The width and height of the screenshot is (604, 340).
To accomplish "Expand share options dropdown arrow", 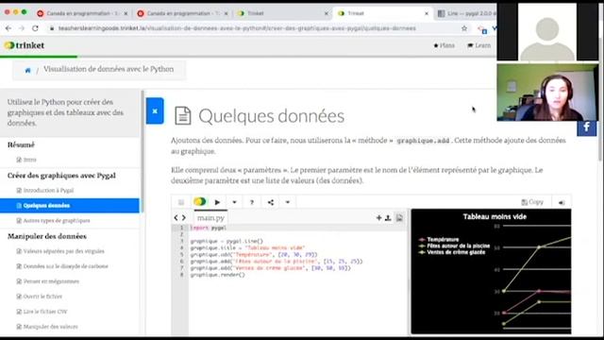I will tap(287, 202).
